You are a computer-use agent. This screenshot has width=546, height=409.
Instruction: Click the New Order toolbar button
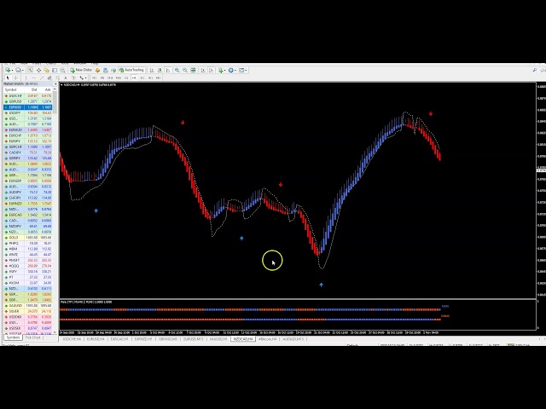click(83, 70)
